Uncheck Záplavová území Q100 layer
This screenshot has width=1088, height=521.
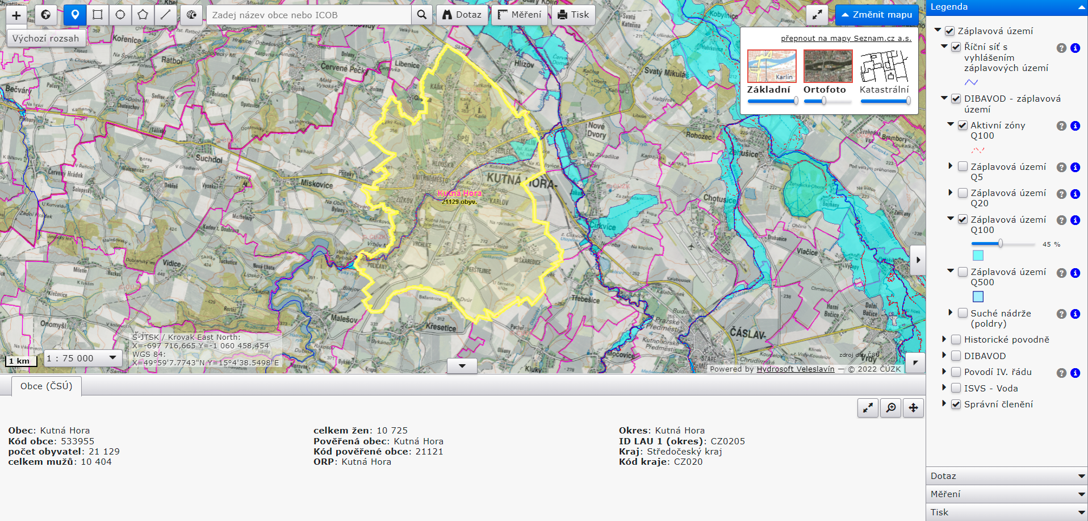pyautogui.click(x=963, y=219)
